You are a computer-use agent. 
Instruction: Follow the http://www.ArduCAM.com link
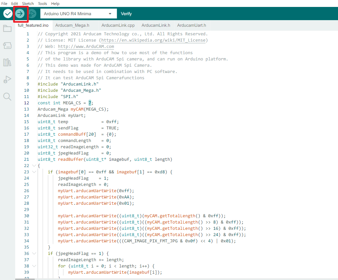(x=86, y=47)
